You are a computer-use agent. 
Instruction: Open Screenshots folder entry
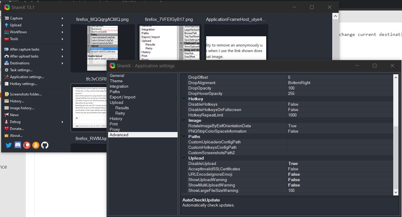point(26,94)
